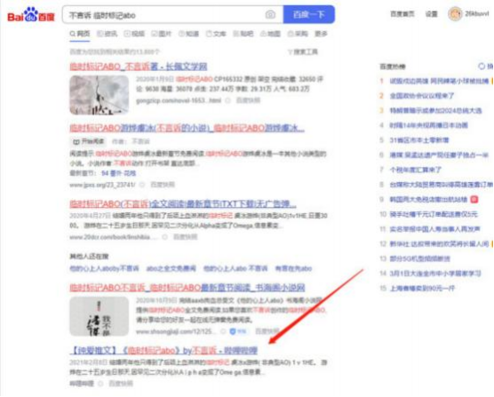Open hot search 个税年度汇算来了
This screenshot has height=397, width=494.
[416, 170]
